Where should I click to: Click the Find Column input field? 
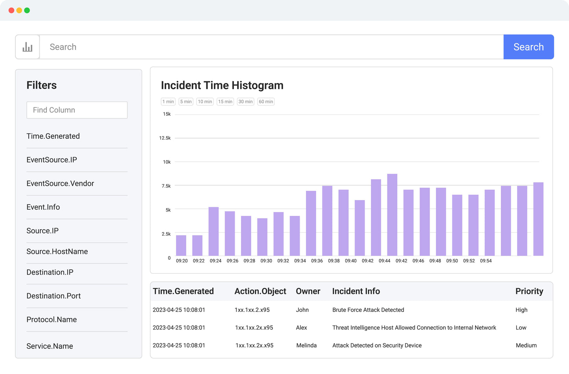point(77,110)
